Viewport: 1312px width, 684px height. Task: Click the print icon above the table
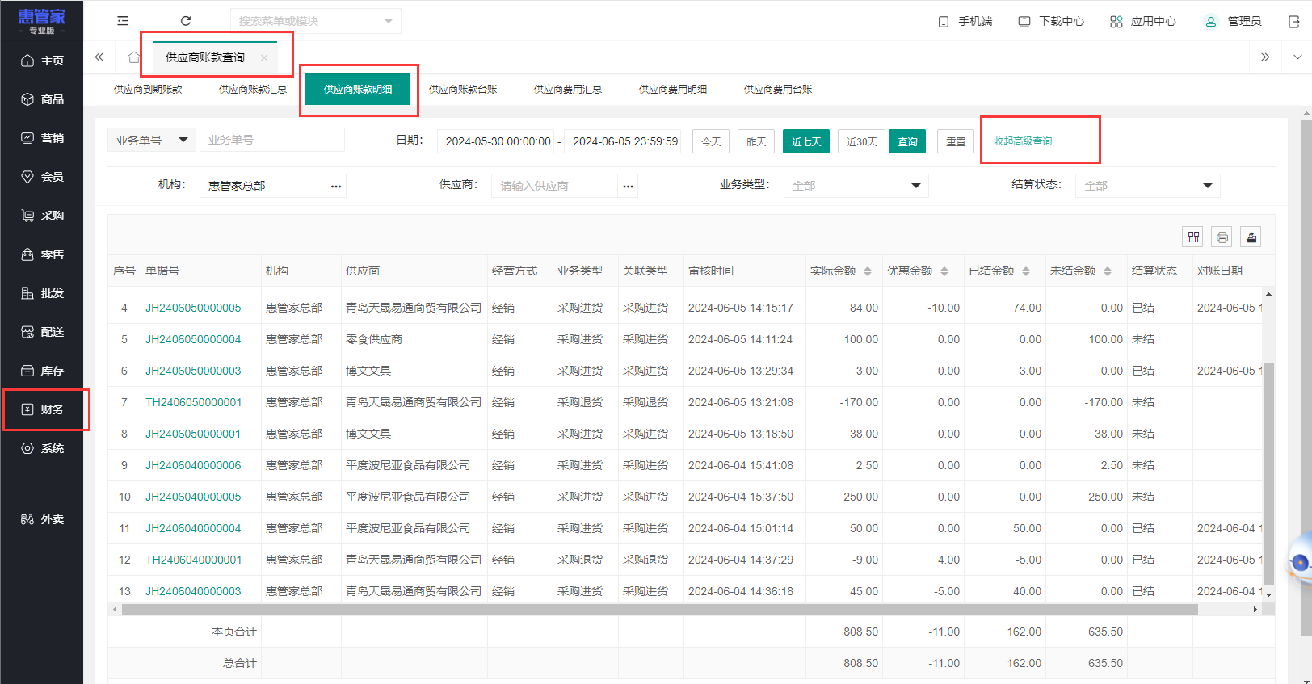coord(1222,237)
